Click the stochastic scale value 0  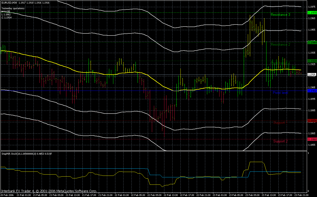coord(309,191)
